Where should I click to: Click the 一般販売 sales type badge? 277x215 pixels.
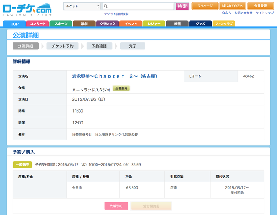point(23,165)
